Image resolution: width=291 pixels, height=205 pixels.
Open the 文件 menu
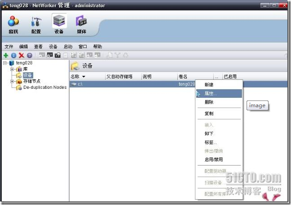[x=9, y=47]
